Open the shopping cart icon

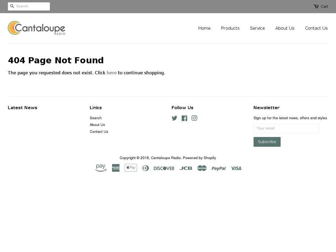pyautogui.click(x=316, y=6)
